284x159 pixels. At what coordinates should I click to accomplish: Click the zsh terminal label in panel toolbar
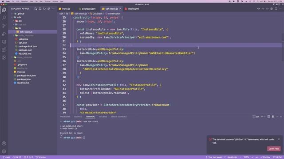tap(256, 117)
